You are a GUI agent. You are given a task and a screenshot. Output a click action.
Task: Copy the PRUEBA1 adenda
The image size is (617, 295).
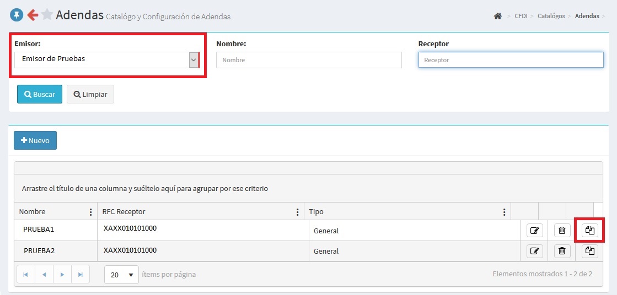(590, 231)
